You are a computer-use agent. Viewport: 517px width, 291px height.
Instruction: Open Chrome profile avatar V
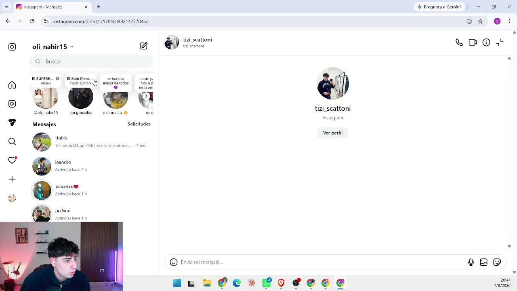[497, 21]
